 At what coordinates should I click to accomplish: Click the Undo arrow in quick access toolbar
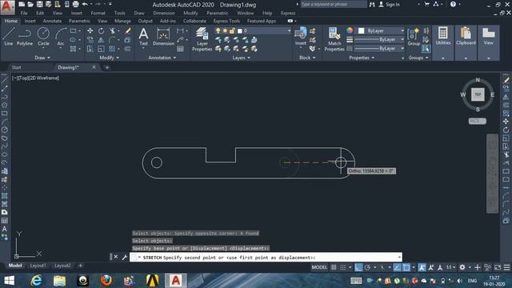point(85,4)
